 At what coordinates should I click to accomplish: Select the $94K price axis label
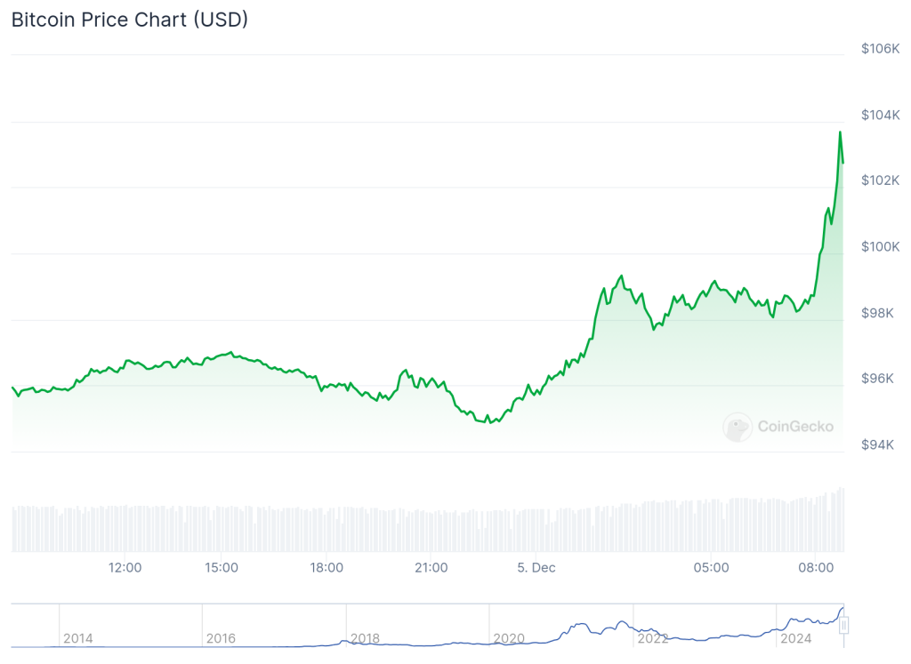click(883, 444)
